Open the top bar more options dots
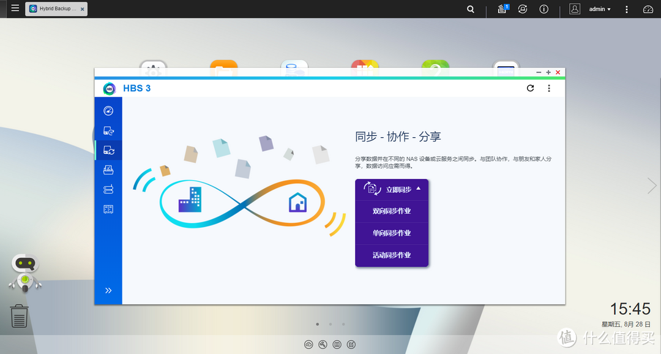Viewport: 661px width, 354px height. click(627, 9)
